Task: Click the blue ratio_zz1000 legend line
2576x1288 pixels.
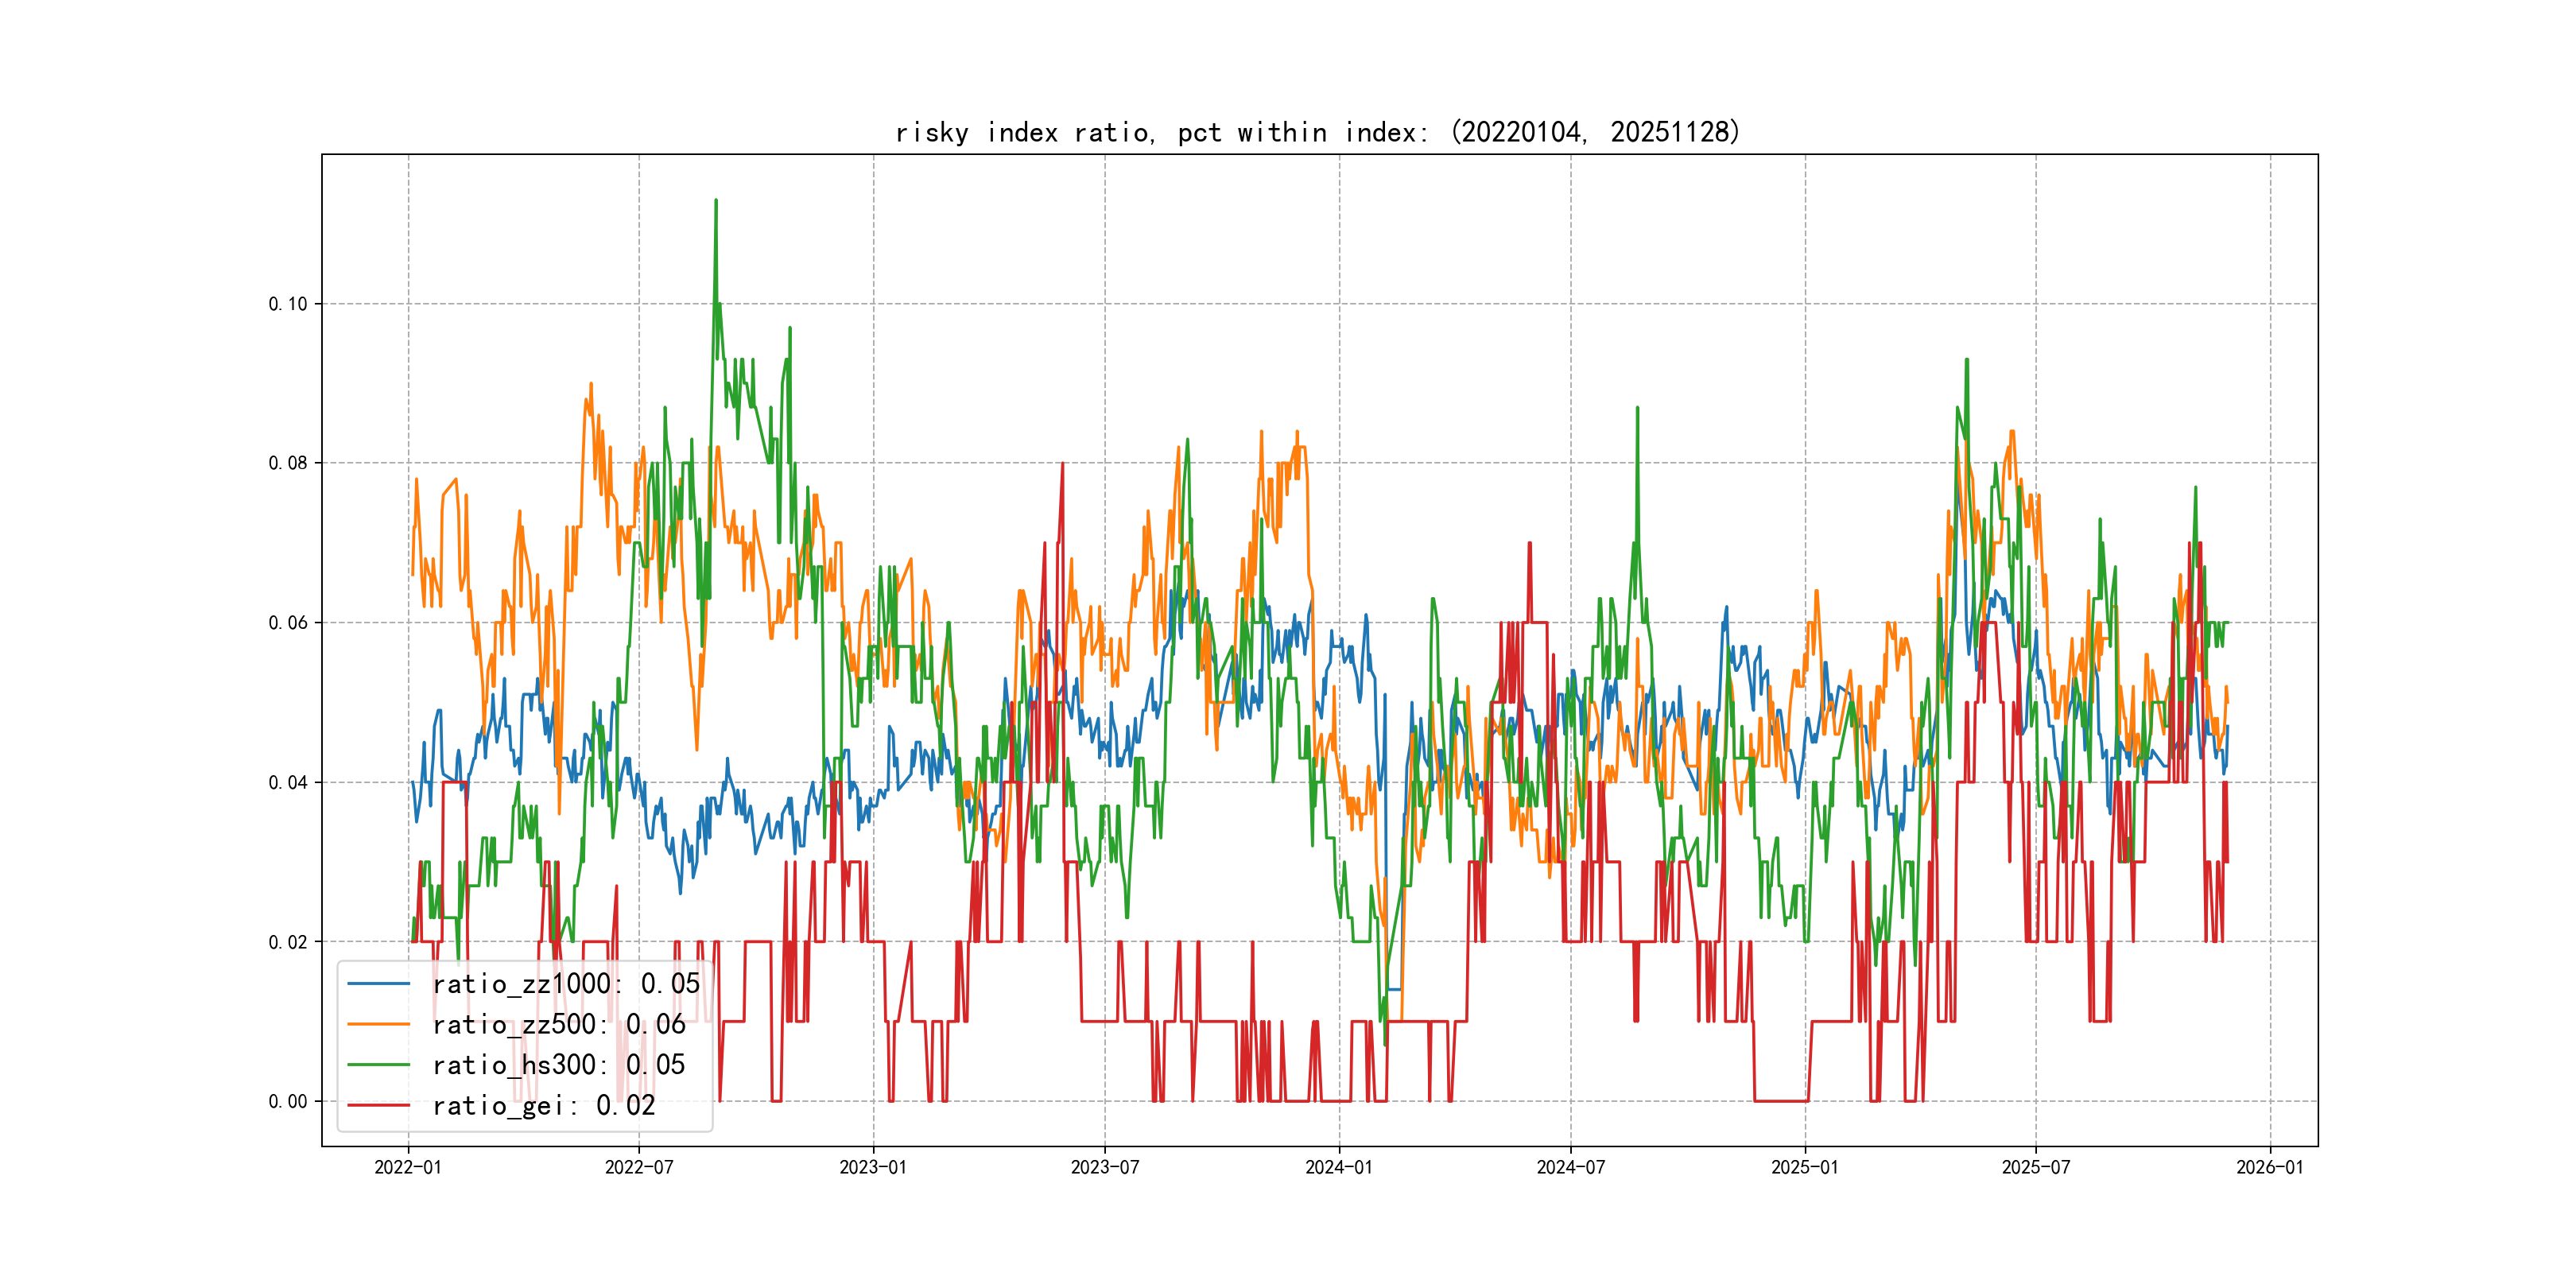Action: click(378, 984)
